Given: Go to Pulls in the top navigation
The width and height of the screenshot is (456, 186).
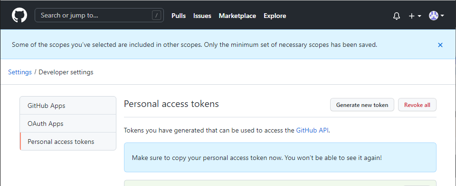Looking at the screenshot, I should pyautogui.click(x=179, y=16).
